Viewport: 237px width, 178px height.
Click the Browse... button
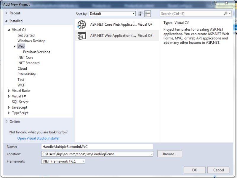tap(169, 154)
